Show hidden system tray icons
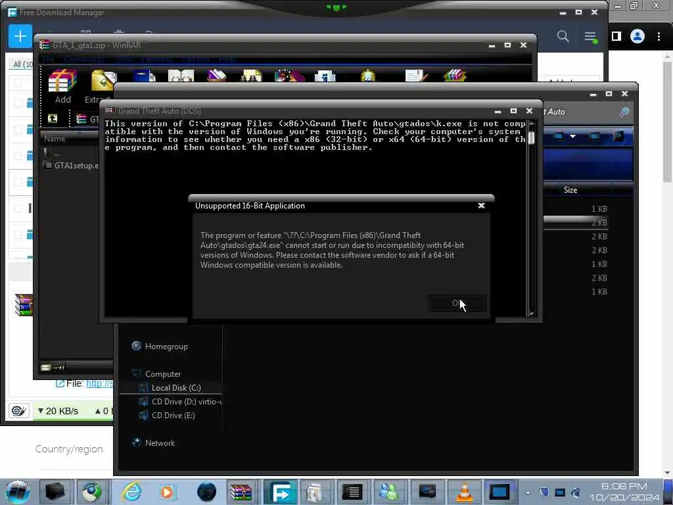673x505 pixels. coord(528,493)
